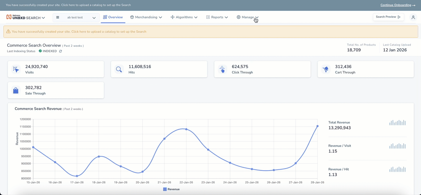Image resolution: width=421 pixels, height=195 pixels.
Task: Click the warning triangle icon in yellow banner
Action: [8, 32]
